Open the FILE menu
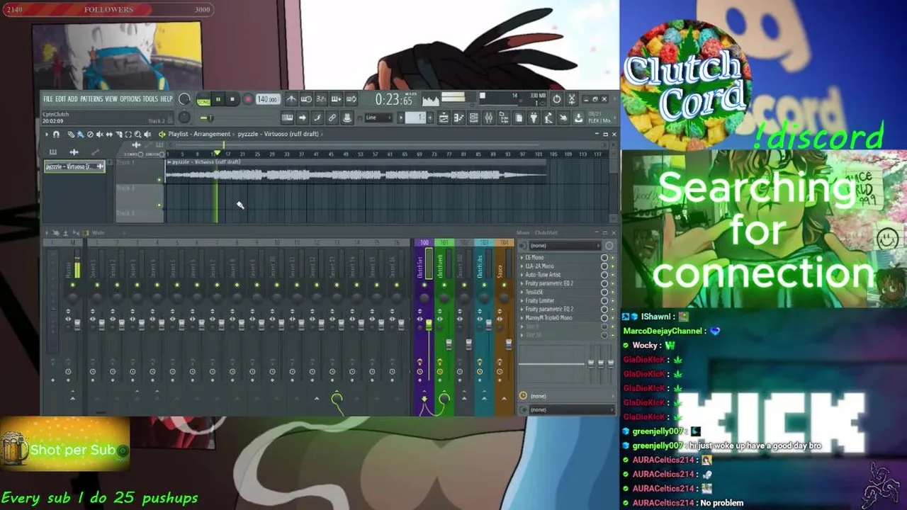 (47, 99)
